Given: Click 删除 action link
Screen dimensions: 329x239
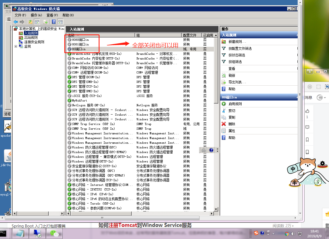Looking at the screenshot, I should coord(232,124).
